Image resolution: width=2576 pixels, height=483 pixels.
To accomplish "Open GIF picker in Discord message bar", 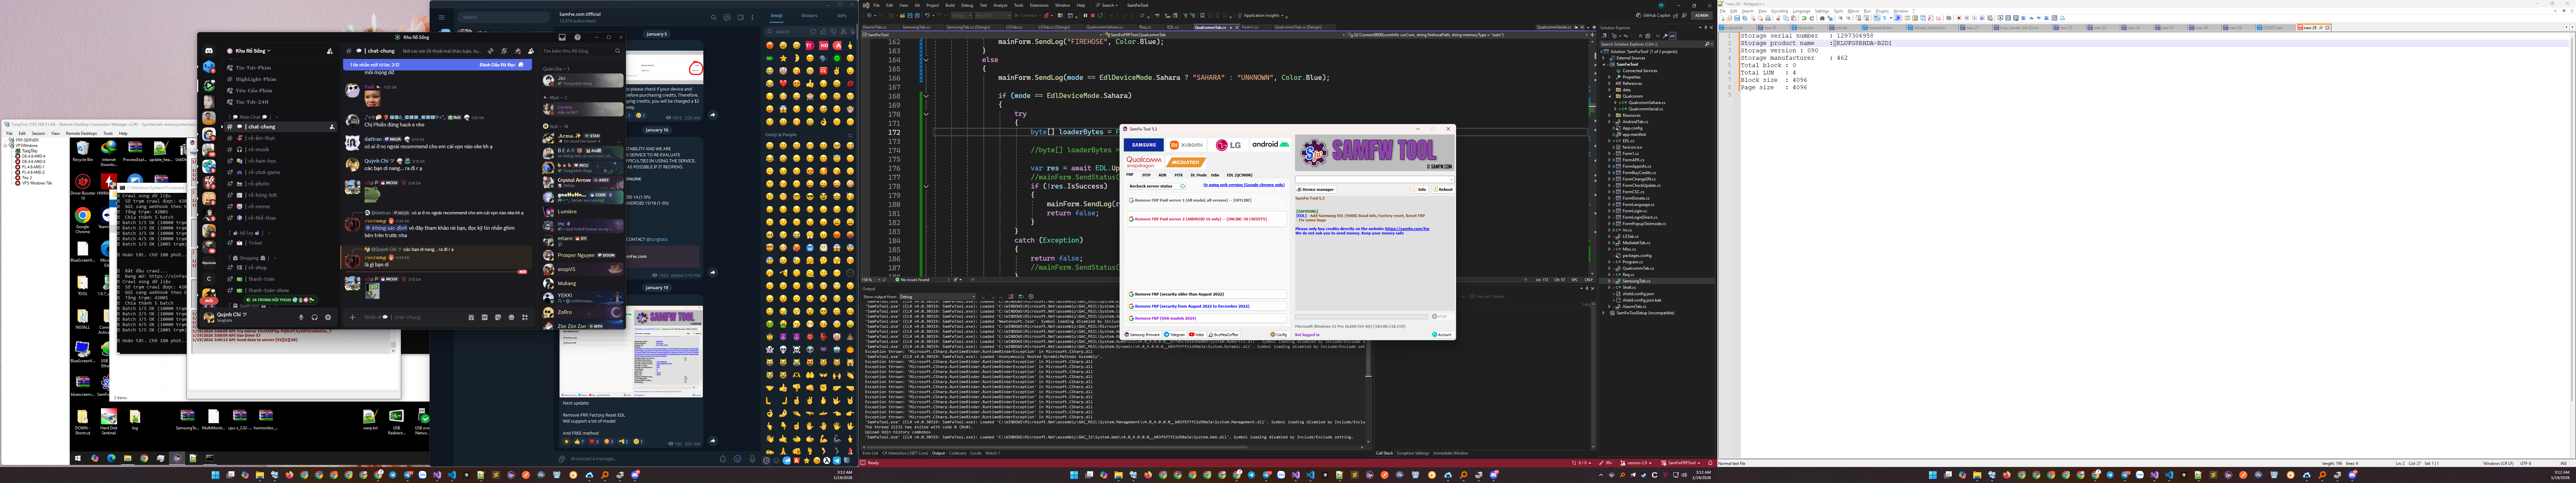I will click(x=485, y=317).
